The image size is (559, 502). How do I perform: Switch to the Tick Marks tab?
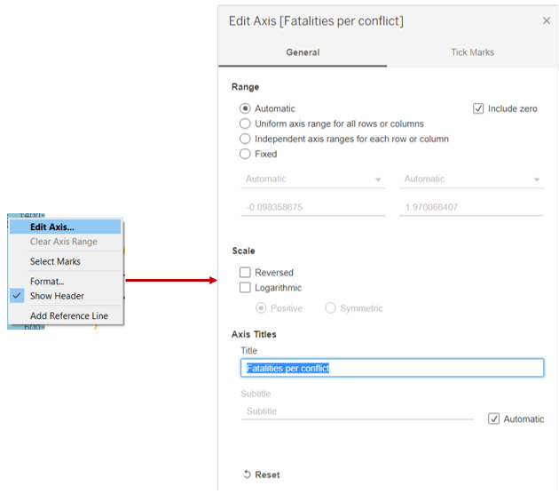point(472,52)
